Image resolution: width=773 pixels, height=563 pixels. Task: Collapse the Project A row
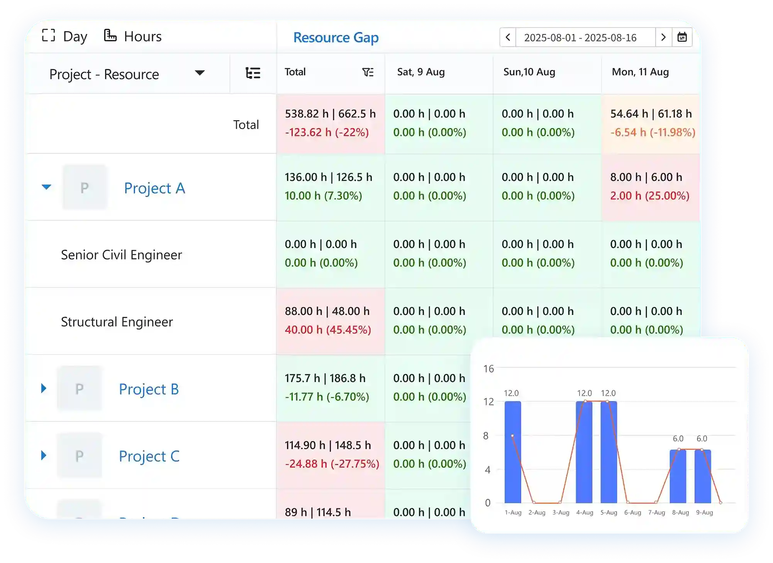pyautogui.click(x=46, y=187)
